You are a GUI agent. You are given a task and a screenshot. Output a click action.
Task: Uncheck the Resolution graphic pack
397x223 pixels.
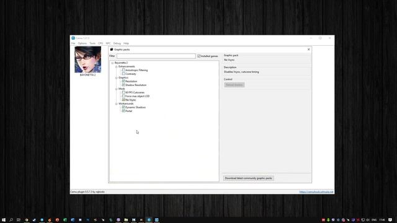pos(123,81)
